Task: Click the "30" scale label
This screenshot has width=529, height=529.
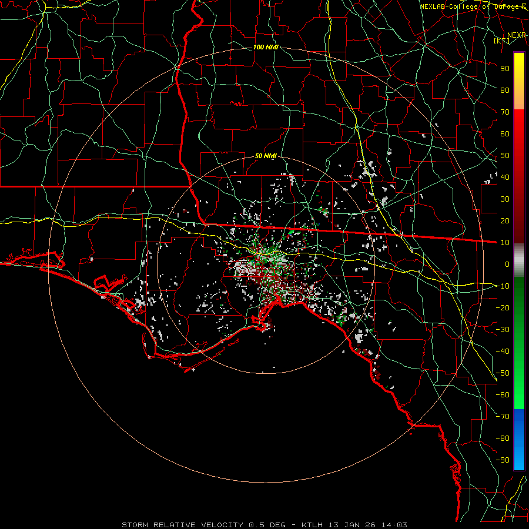Action: 505,199
